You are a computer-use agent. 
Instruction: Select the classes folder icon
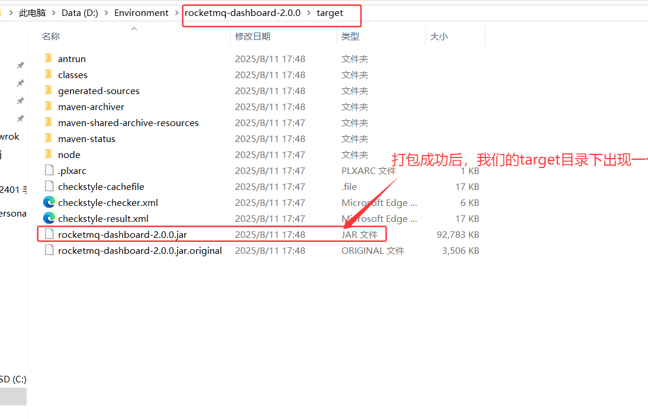coord(49,75)
